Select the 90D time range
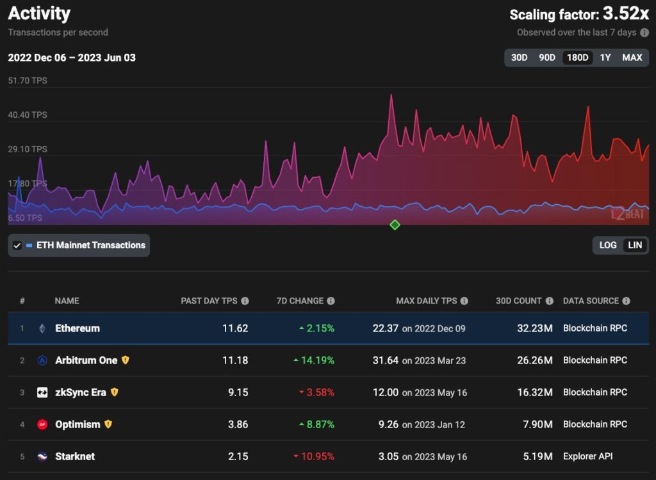Screen dimensions: 656x480 pyautogui.click(x=547, y=58)
